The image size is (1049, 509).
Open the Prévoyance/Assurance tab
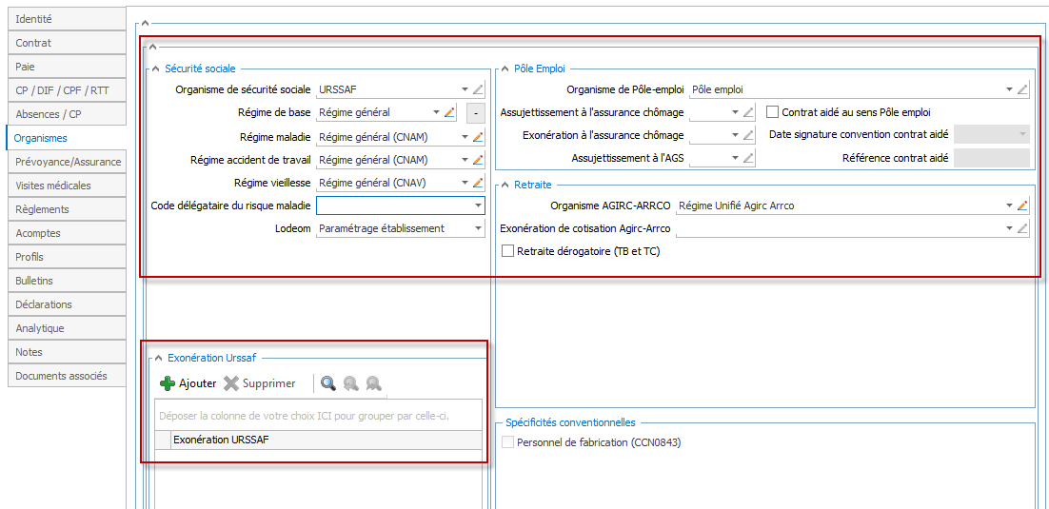[67, 162]
